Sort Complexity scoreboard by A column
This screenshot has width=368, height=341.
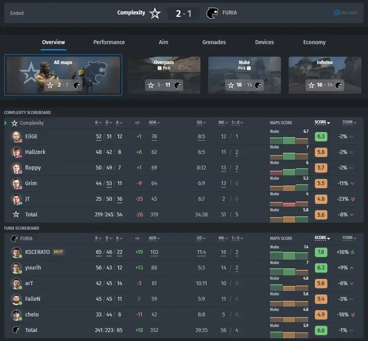click(x=119, y=123)
